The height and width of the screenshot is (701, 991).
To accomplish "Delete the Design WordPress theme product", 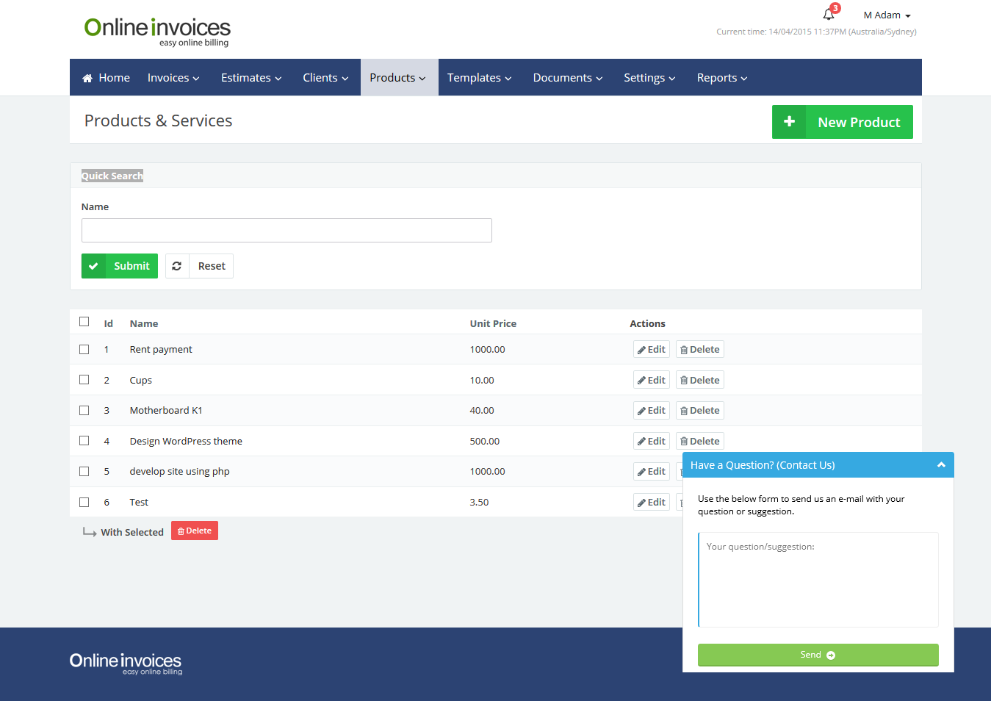I will click(x=699, y=441).
